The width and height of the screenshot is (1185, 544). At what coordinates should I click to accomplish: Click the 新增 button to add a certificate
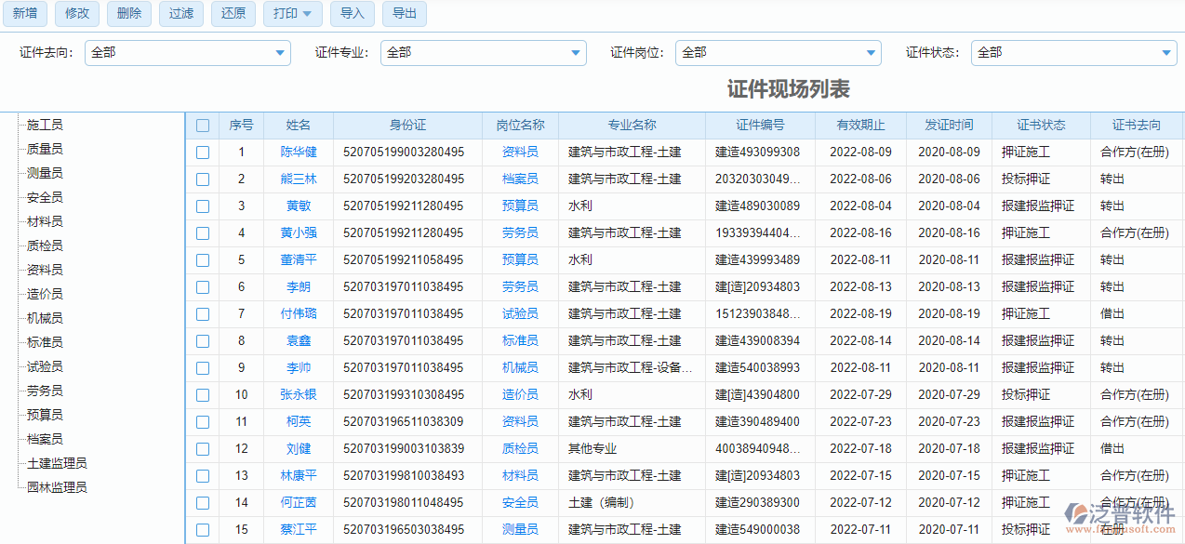25,14
